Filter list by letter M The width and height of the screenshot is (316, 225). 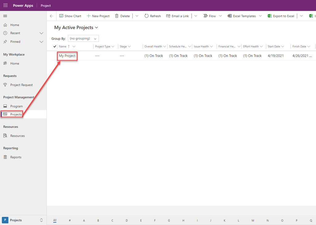point(253,220)
